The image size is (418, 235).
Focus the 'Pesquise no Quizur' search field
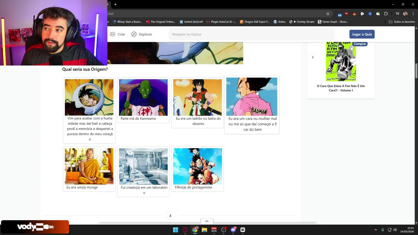pos(252,34)
